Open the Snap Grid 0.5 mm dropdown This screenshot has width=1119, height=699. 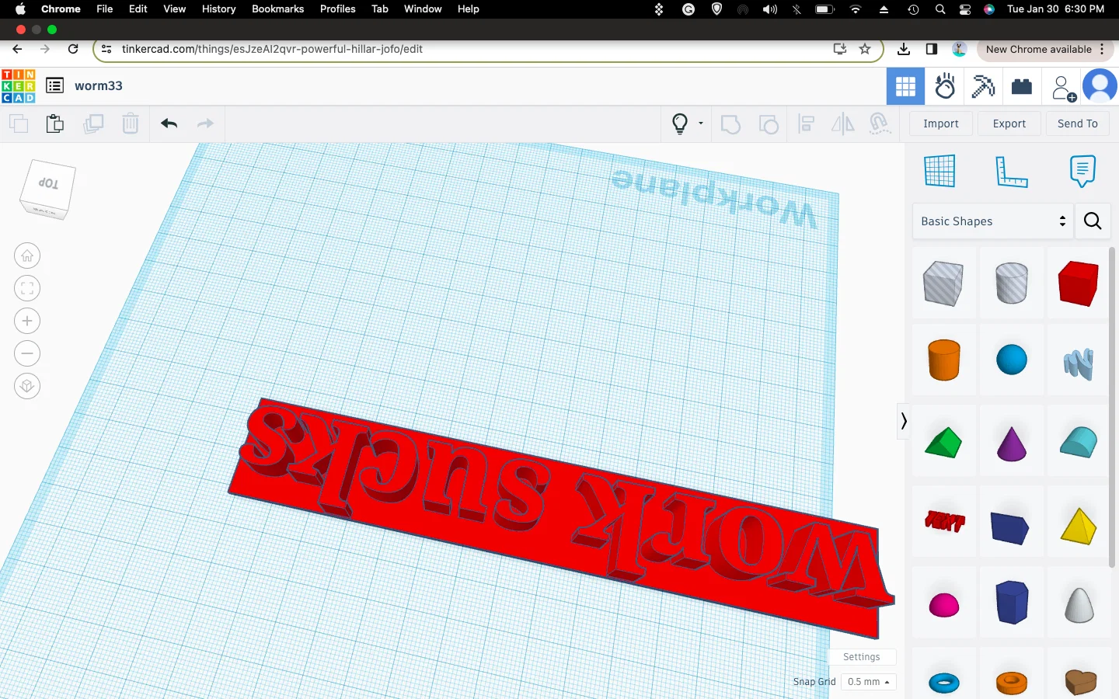click(x=869, y=682)
